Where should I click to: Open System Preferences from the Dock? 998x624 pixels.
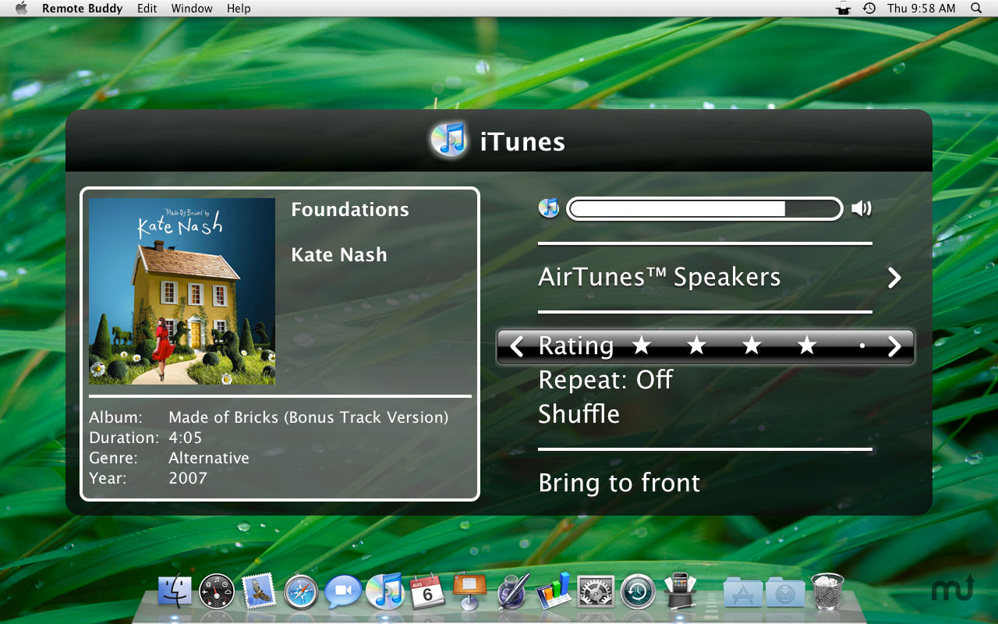click(596, 592)
